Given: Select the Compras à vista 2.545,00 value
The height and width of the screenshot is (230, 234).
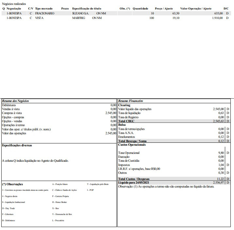Looking at the screenshot, I should point(110,113).
